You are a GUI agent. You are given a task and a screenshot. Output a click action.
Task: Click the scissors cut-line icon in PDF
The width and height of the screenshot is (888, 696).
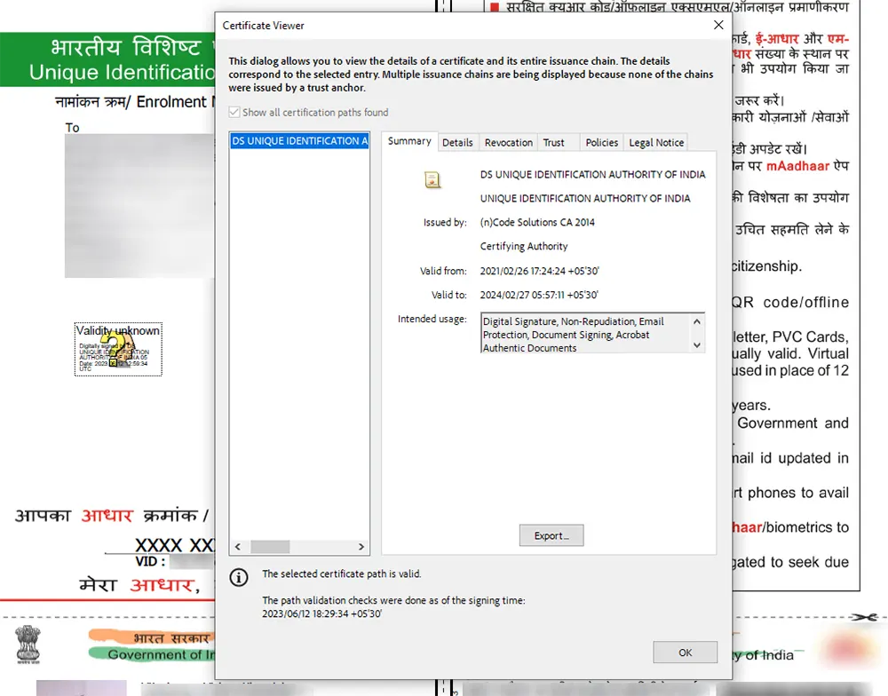click(x=865, y=617)
